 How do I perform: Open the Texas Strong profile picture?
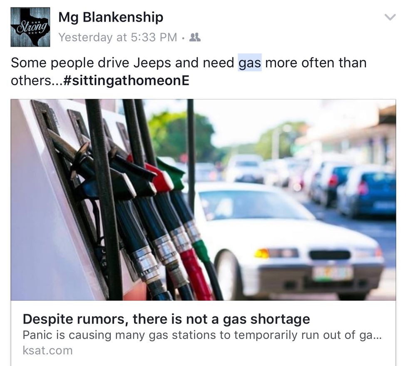point(30,27)
